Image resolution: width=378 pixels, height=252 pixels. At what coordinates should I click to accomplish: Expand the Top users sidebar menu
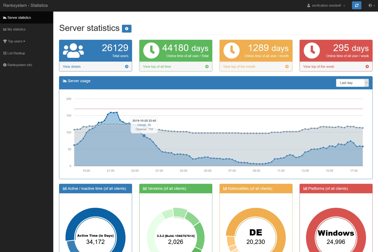click(x=14, y=41)
